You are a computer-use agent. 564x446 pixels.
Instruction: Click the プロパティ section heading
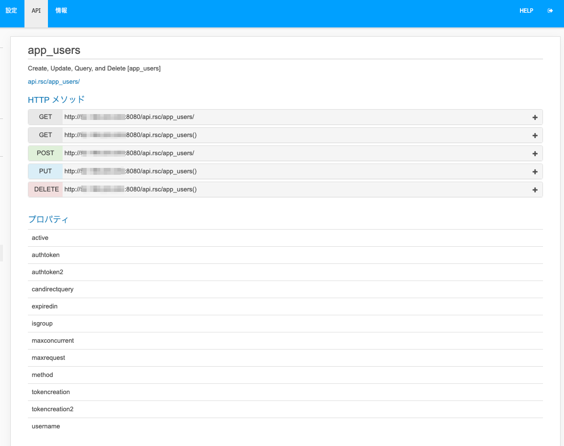(48, 220)
